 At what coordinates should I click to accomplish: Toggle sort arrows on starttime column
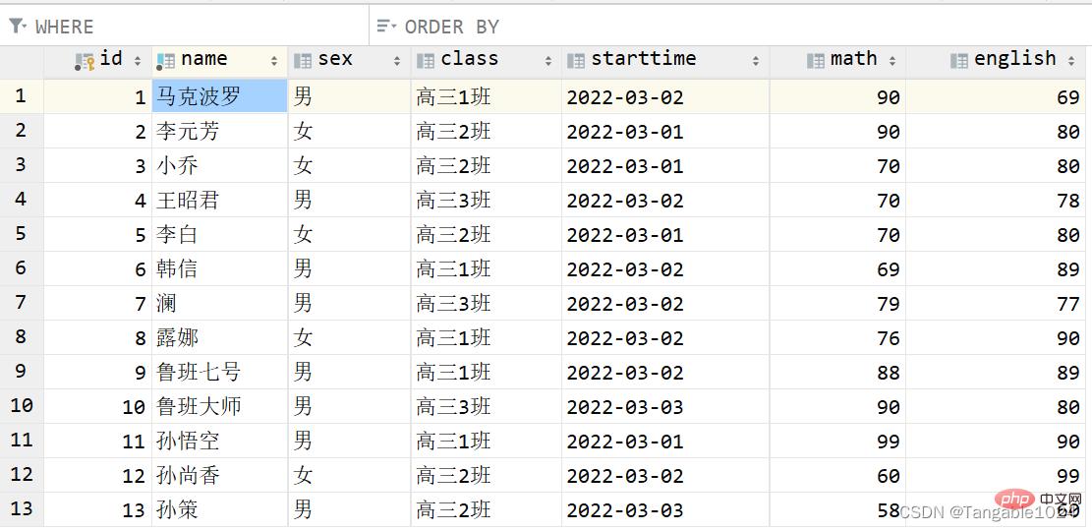coord(756,61)
